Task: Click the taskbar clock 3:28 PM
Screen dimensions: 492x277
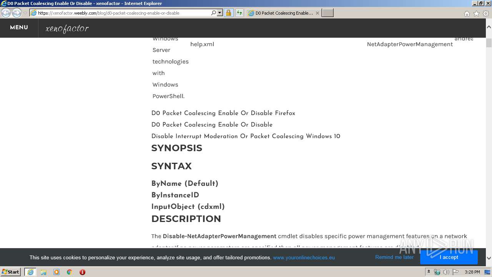Action: tap(472, 272)
